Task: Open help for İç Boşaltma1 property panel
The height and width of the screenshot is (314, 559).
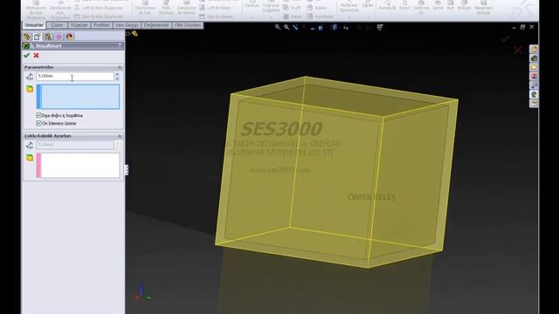Action: pos(120,45)
